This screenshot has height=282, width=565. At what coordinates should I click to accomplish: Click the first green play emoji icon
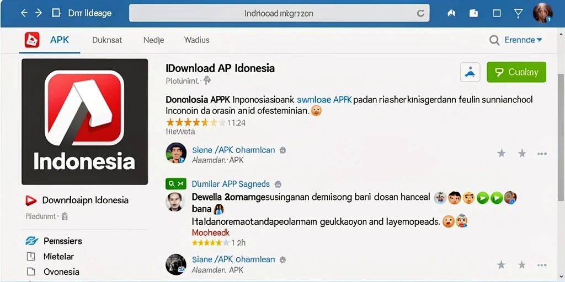[x=483, y=198]
